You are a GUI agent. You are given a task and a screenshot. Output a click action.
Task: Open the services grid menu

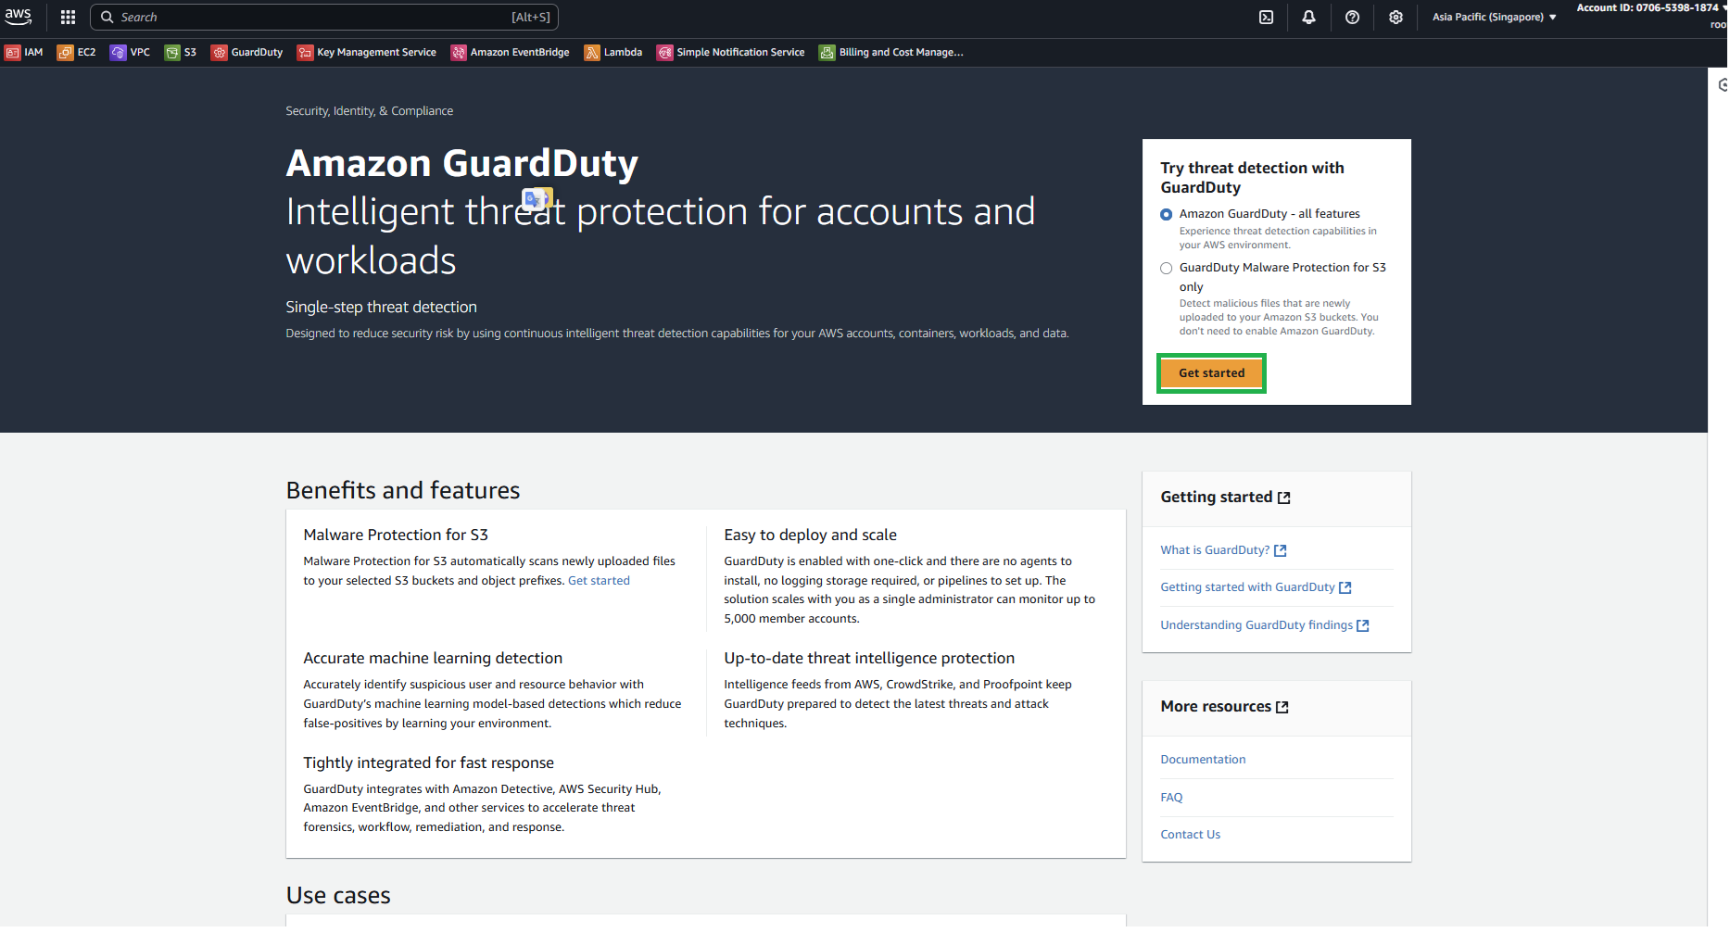(68, 17)
